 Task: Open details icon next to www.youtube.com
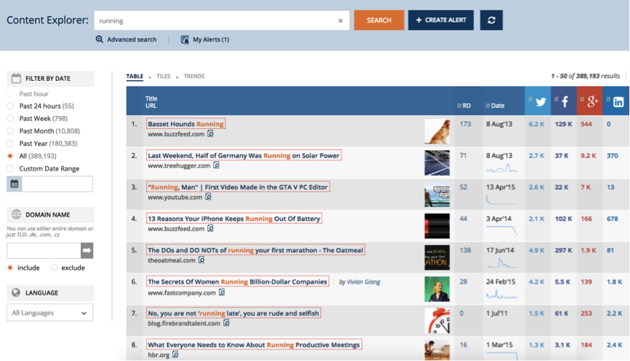208,197
